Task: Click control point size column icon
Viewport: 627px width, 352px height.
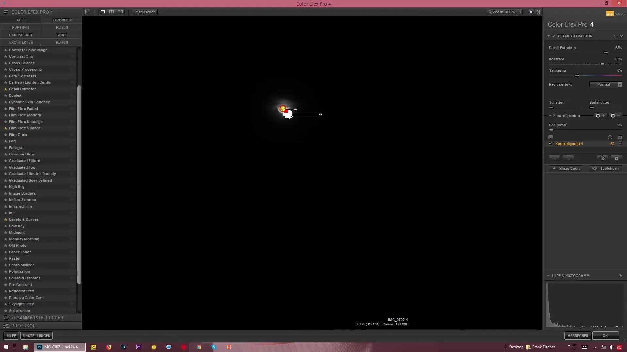Action: (610, 137)
